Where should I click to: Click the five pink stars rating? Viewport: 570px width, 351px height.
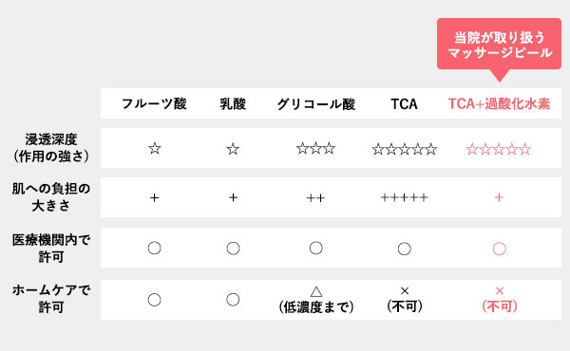(499, 149)
